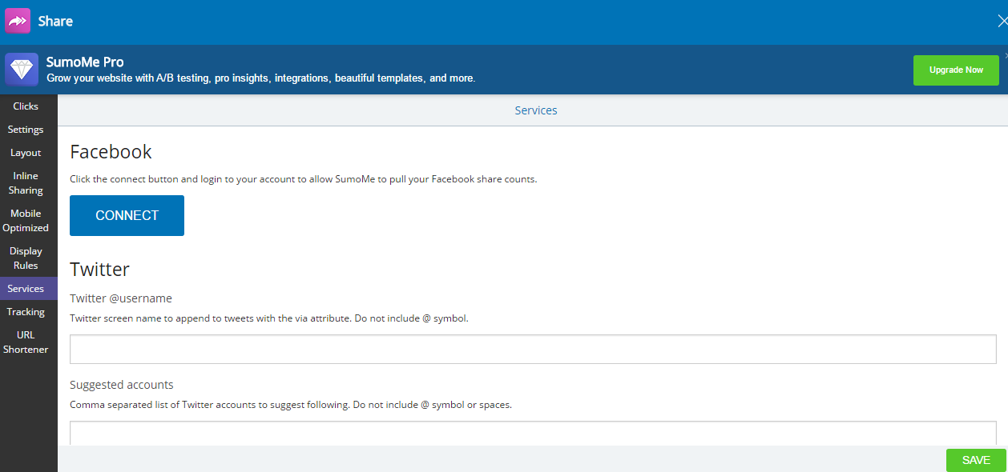Open the Settings sidebar tab

(26, 130)
